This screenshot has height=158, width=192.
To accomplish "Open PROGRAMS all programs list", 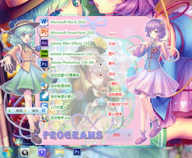I will [72, 135].
